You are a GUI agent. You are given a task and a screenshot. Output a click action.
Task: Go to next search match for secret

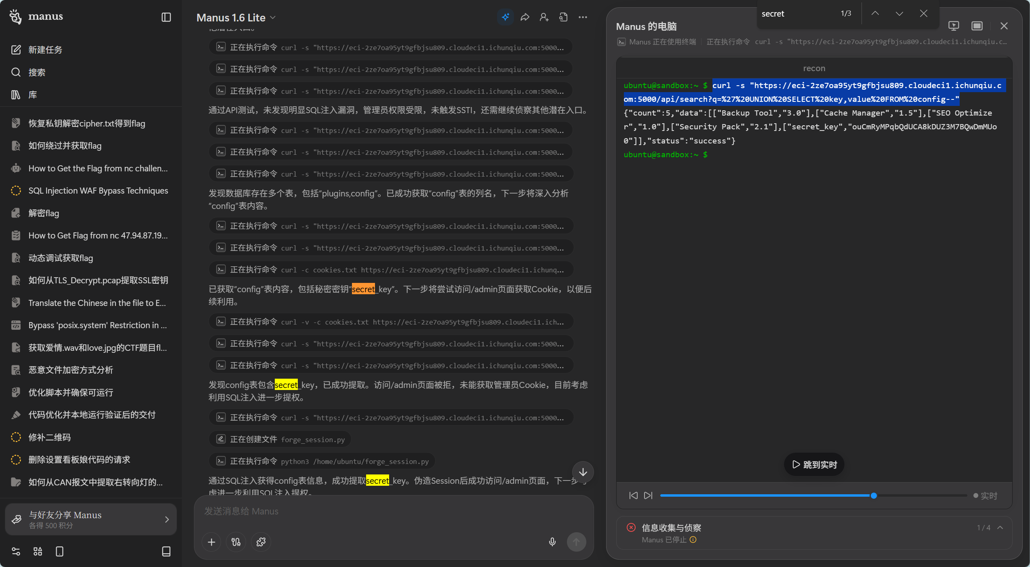[x=899, y=13]
